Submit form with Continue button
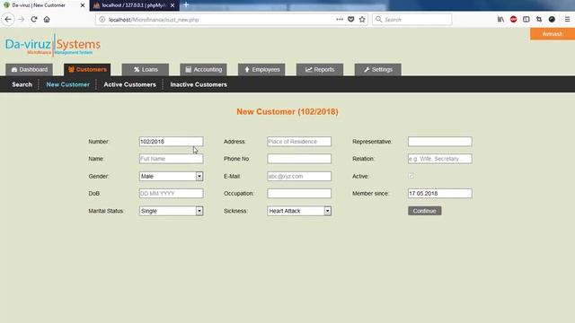Screen dimensions: 575x323 (425, 211)
